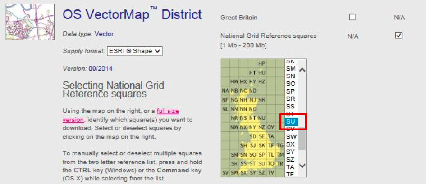
Task: Click the NL square on the grid map
Action: (225, 109)
